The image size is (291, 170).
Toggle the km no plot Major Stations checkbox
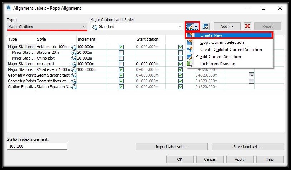click(x=121, y=64)
